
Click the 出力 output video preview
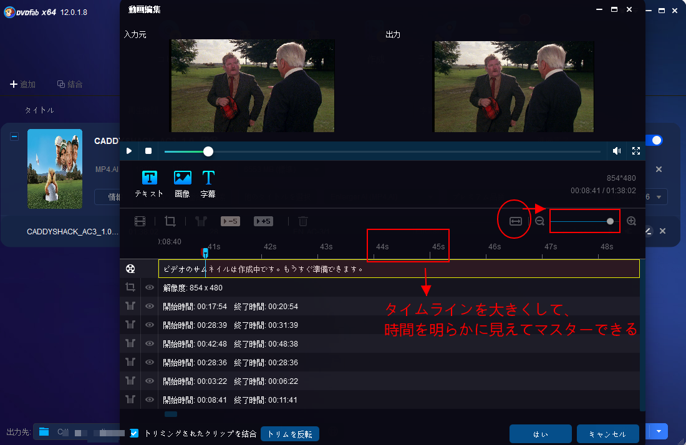point(513,86)
